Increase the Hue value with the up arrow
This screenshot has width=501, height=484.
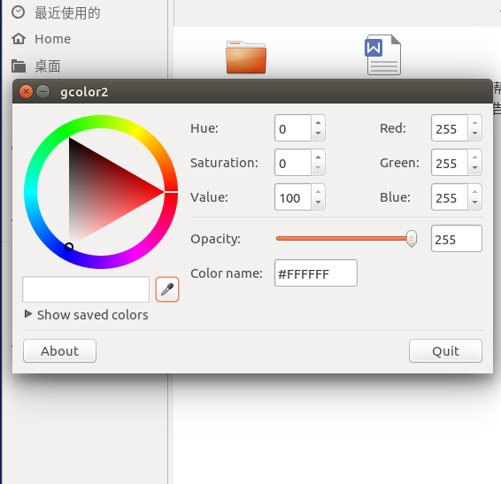coord(318,123)
